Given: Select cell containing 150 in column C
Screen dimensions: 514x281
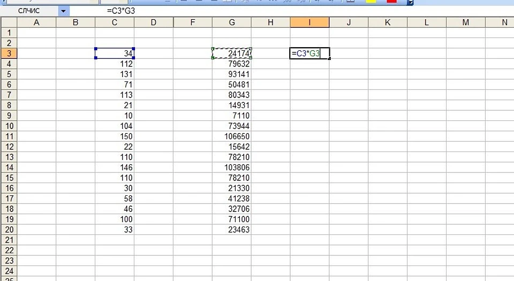Looking at the screenshot, I should point(115,136).
